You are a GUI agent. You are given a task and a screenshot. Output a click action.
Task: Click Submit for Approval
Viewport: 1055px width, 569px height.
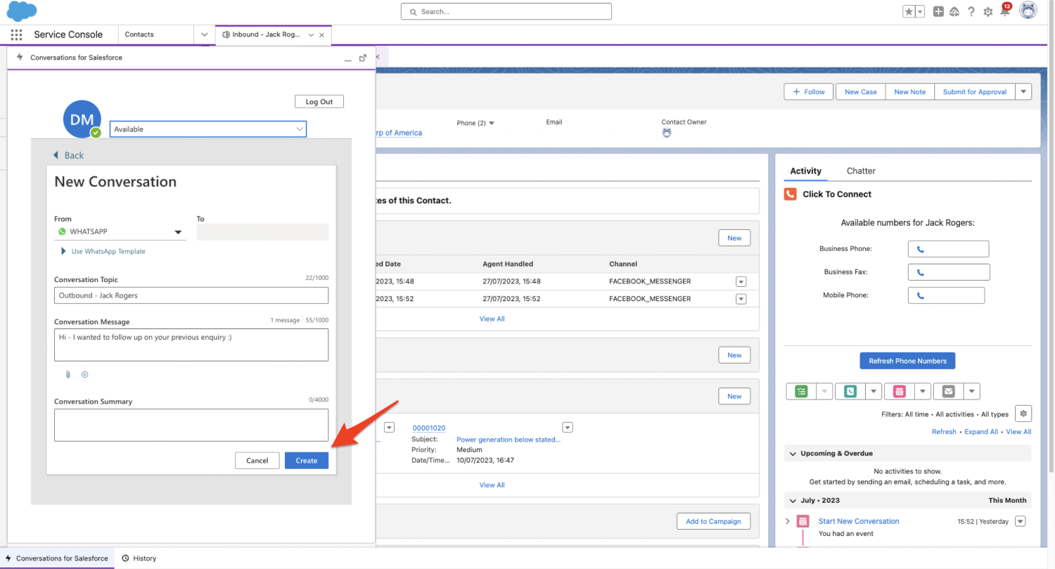pyautogui.click(x=975, y=91)
